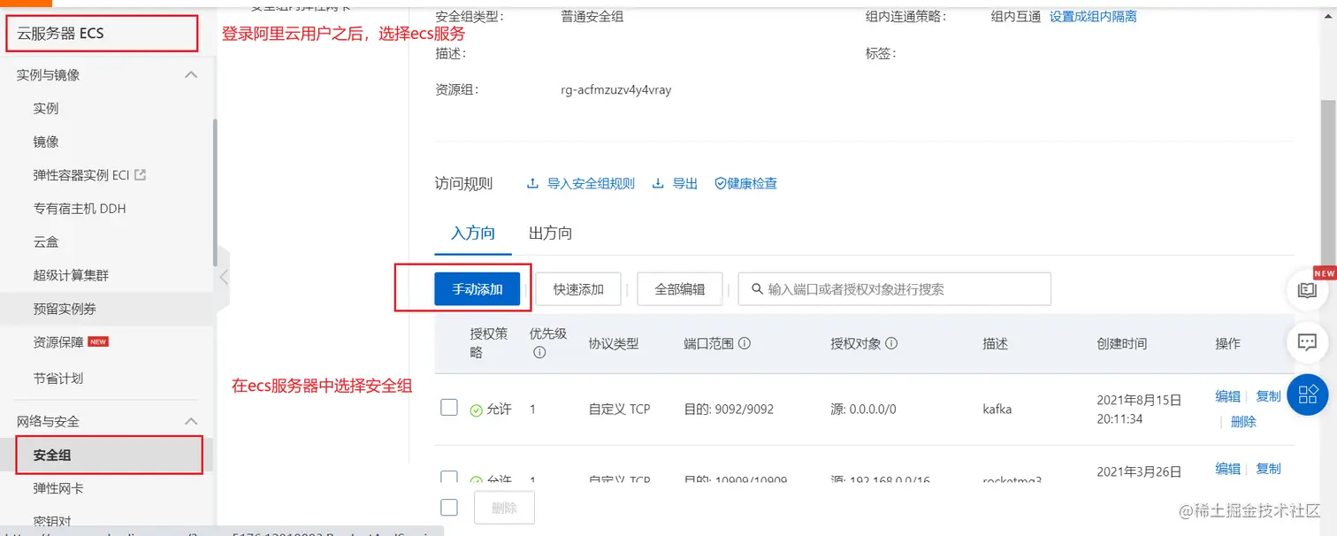Click the source 源: 0.0.0.0/0 cell

click(x=864, y=410)
